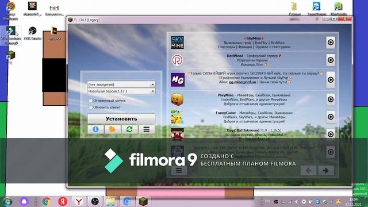This screenshot has width=368, height=207.
Task: Click the Установить install button
Action: pos(121,119)
